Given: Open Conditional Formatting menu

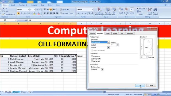Looking at the screenshot, I should [x=99, y=11].
